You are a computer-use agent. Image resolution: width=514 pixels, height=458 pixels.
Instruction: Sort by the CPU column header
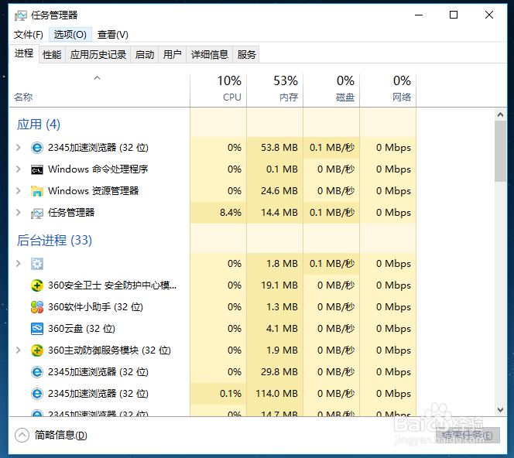(x=218, y=89)
